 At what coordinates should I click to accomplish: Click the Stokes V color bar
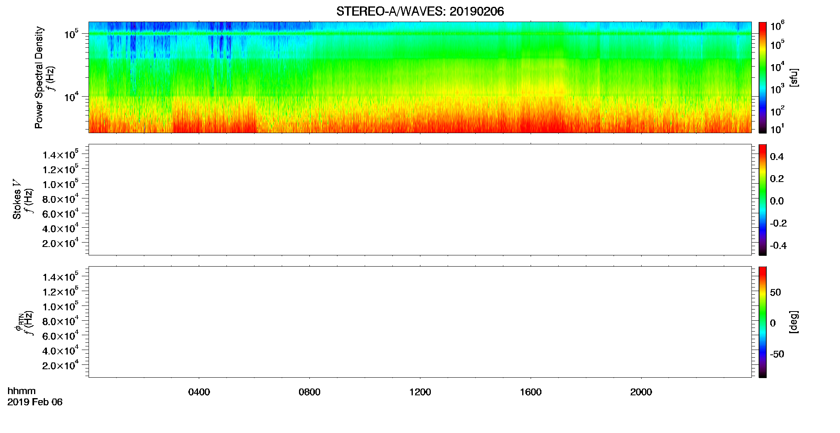tap(762, 200)
